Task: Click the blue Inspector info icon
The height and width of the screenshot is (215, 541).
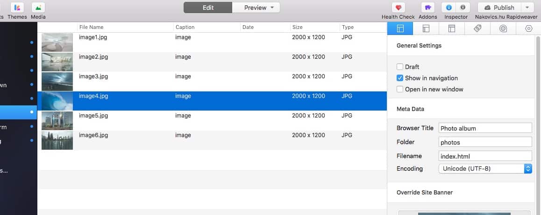Action: point(448,7)
